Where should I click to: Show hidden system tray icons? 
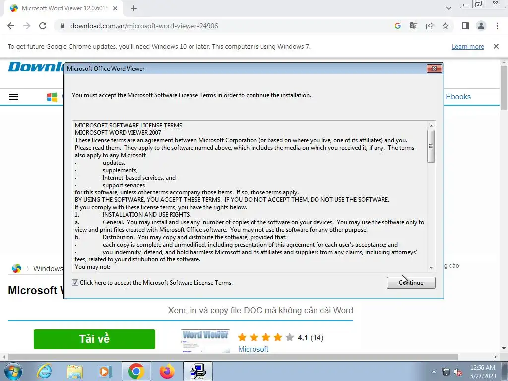point(434,372)
